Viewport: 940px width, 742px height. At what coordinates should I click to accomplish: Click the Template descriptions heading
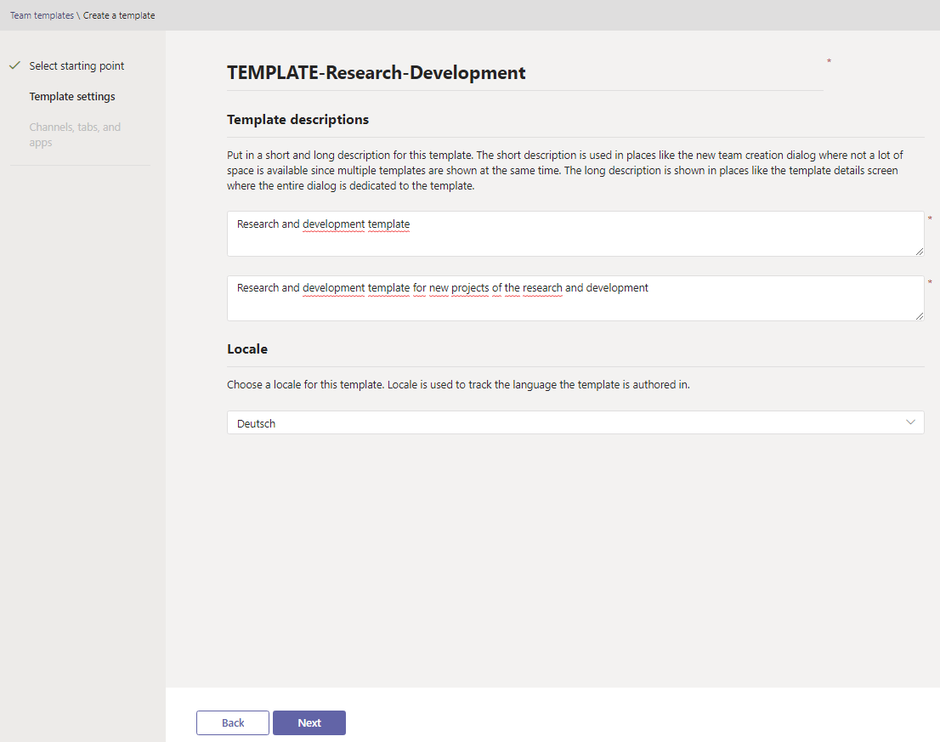[297, 120]
